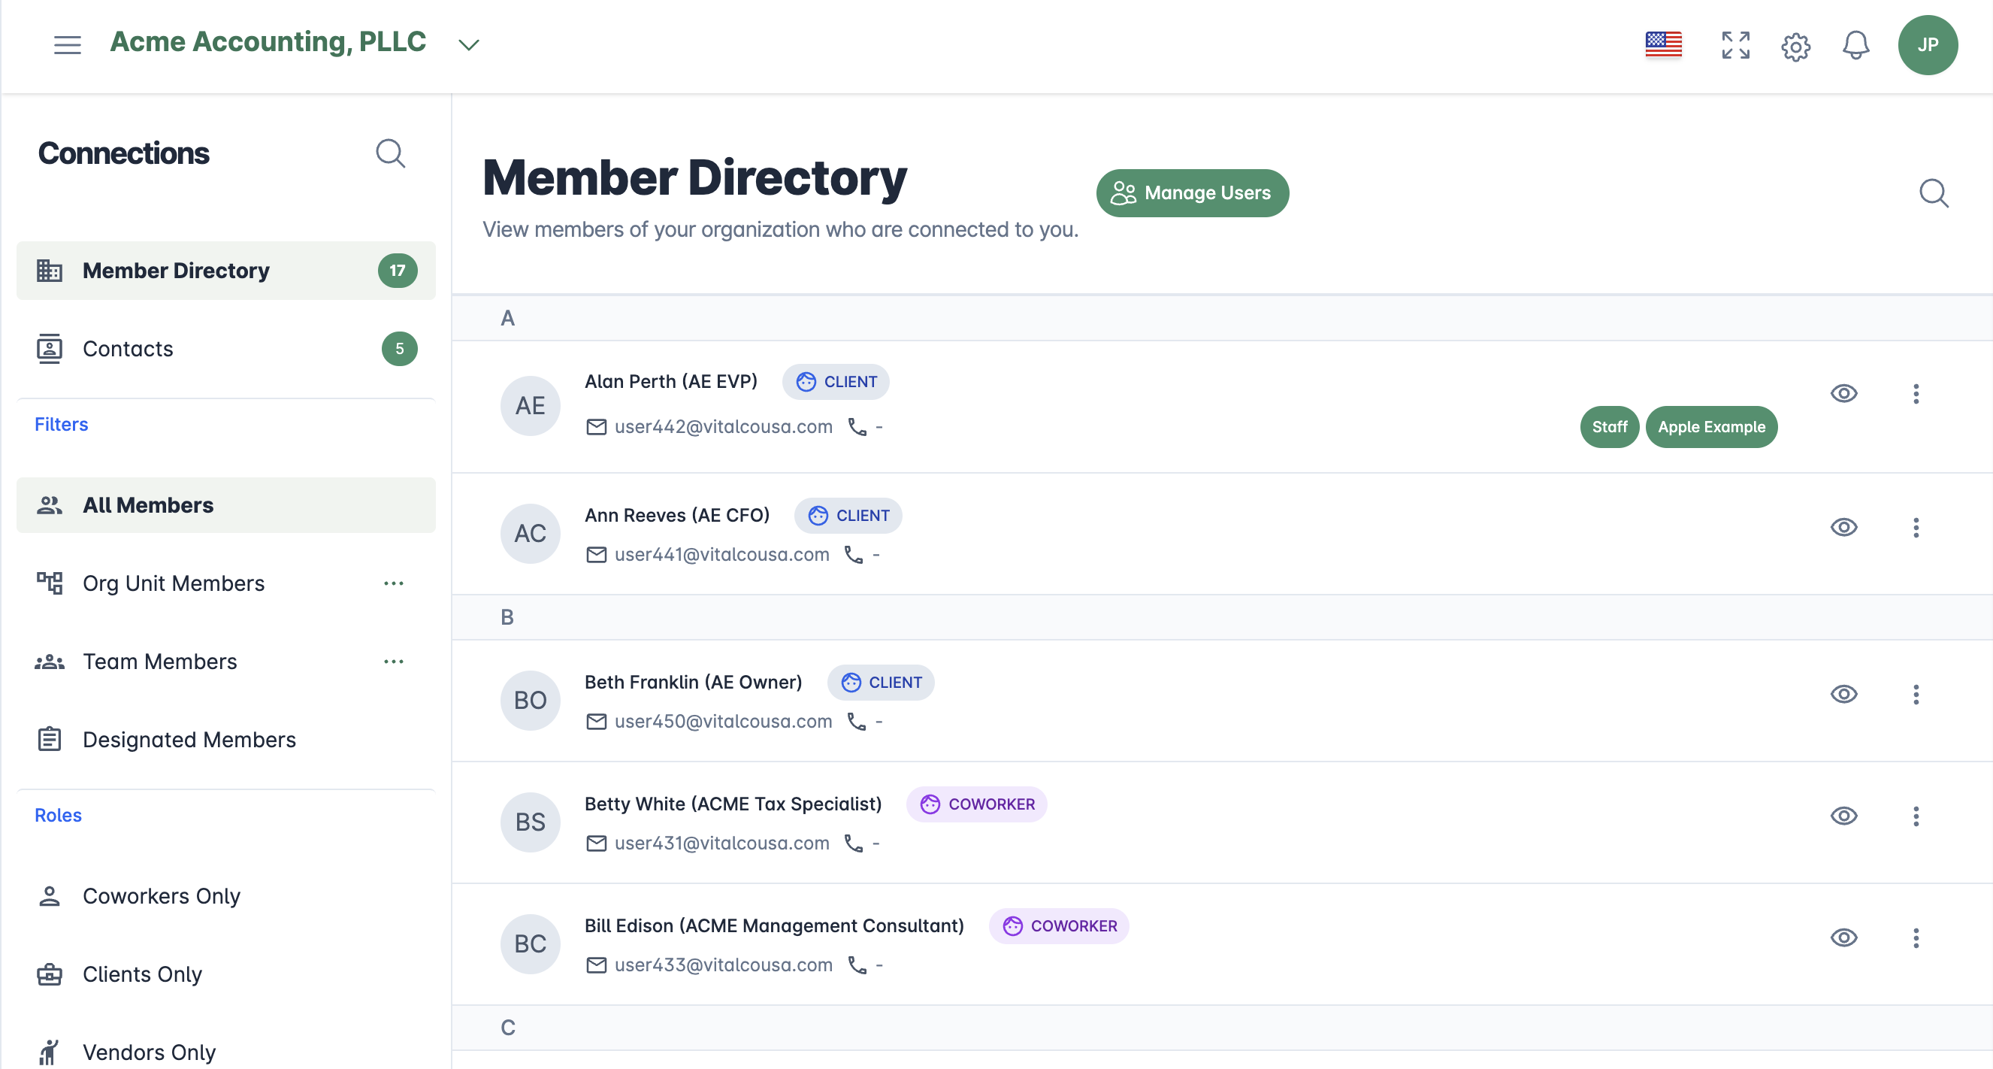The width and height of the screenshot is (1993, 1069).
Task: Select Contacts in the sidebar
Action: coord(128,348)
